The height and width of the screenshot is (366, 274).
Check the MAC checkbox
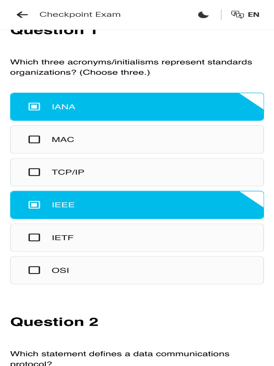[x=34, y=139]
